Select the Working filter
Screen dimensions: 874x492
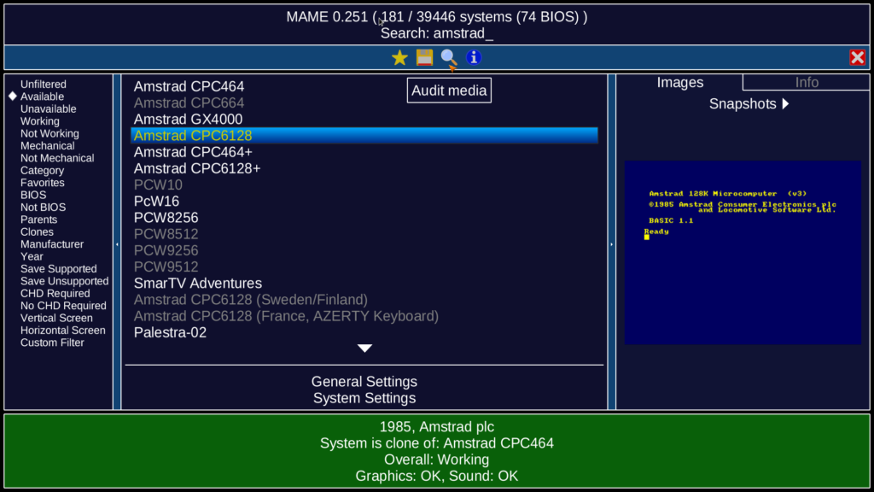coord(40,121)
